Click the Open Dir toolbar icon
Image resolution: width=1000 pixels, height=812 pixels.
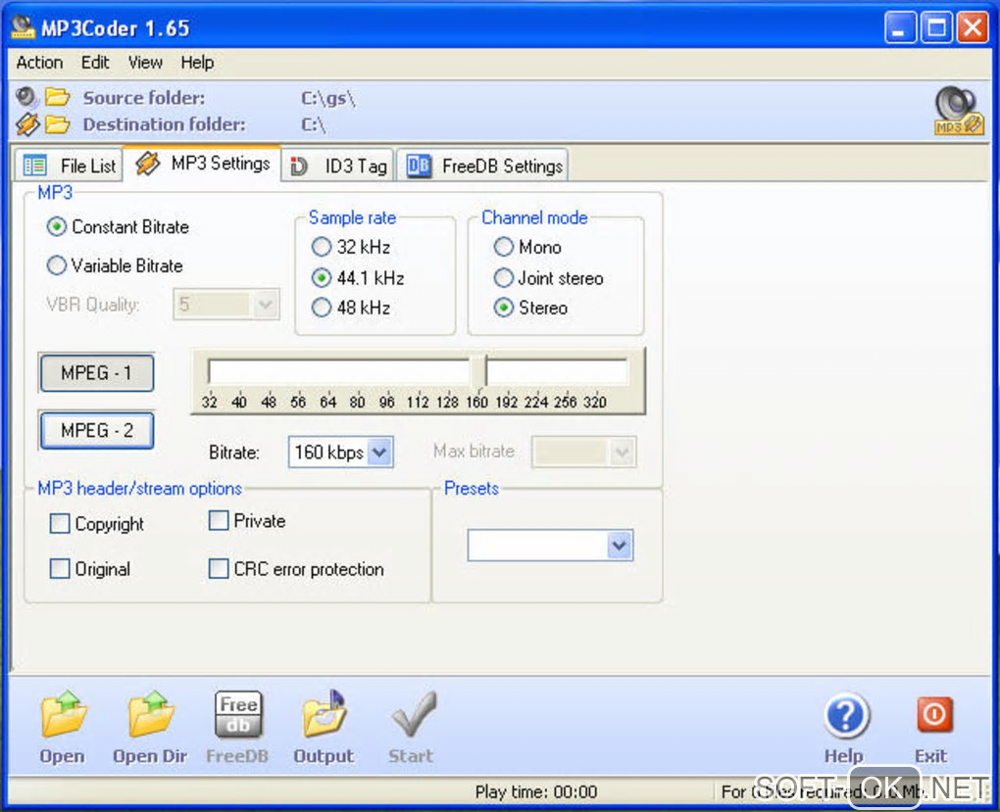coord(151,713)
